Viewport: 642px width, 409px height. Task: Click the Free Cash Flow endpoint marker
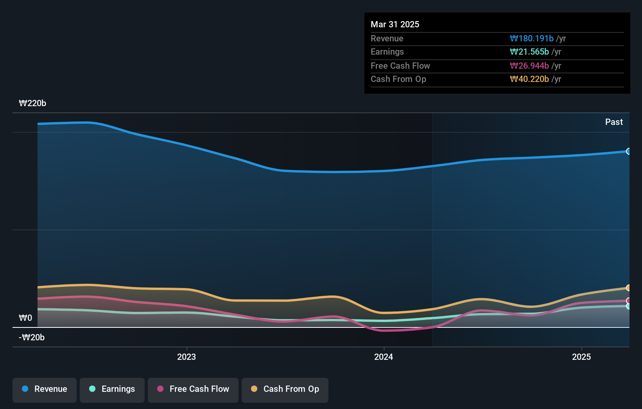628,301
